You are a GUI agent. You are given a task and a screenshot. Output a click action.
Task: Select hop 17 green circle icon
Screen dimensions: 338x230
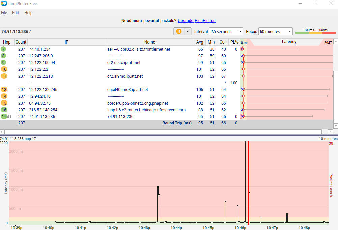click(x=4, y=116)
